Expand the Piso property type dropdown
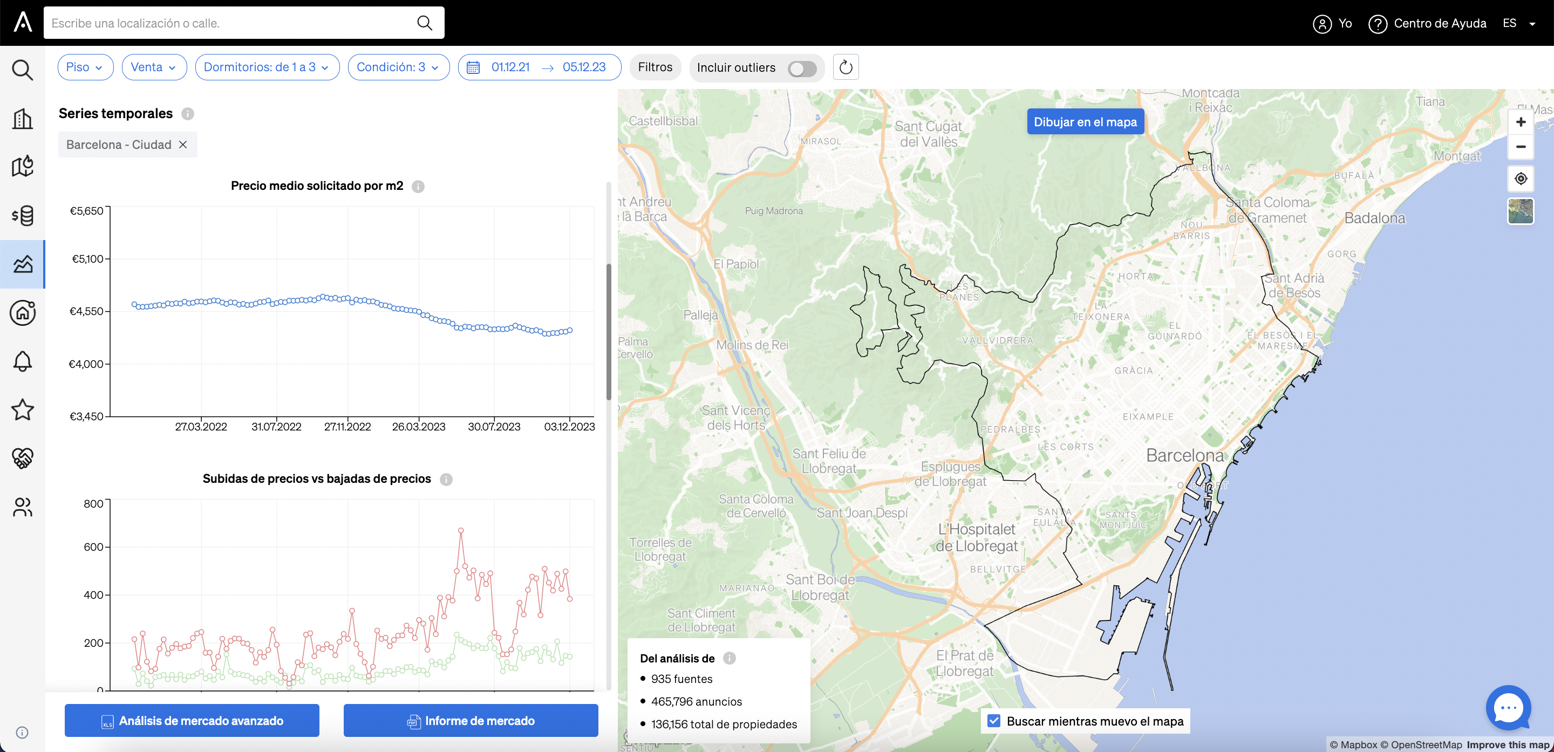Screen dimensions: 1554x752 click(85, 67)
